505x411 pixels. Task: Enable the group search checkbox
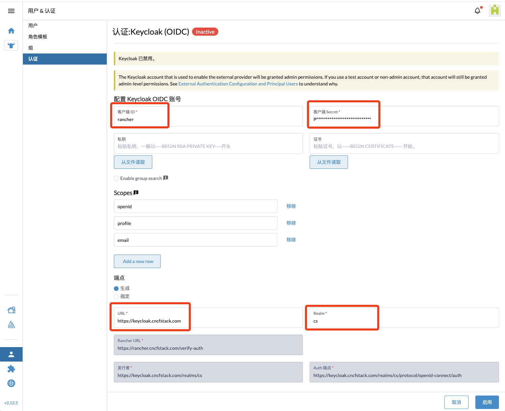point(116,178)
